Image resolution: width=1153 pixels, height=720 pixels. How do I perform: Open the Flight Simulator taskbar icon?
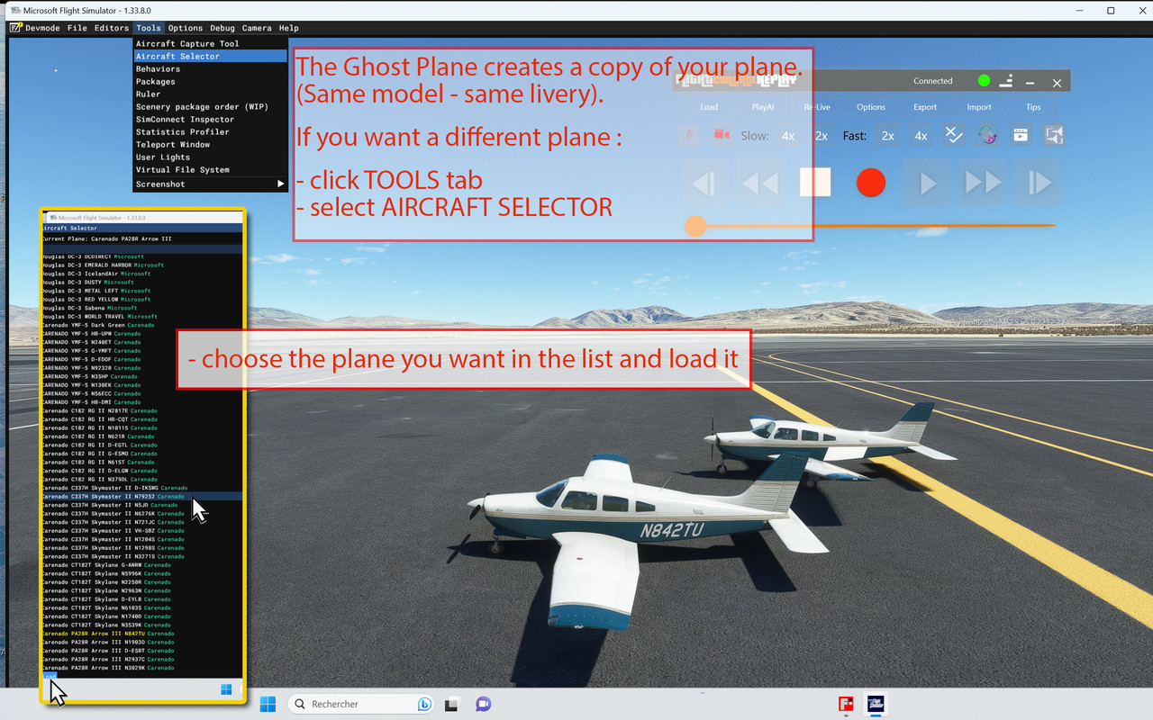[875, 704]
